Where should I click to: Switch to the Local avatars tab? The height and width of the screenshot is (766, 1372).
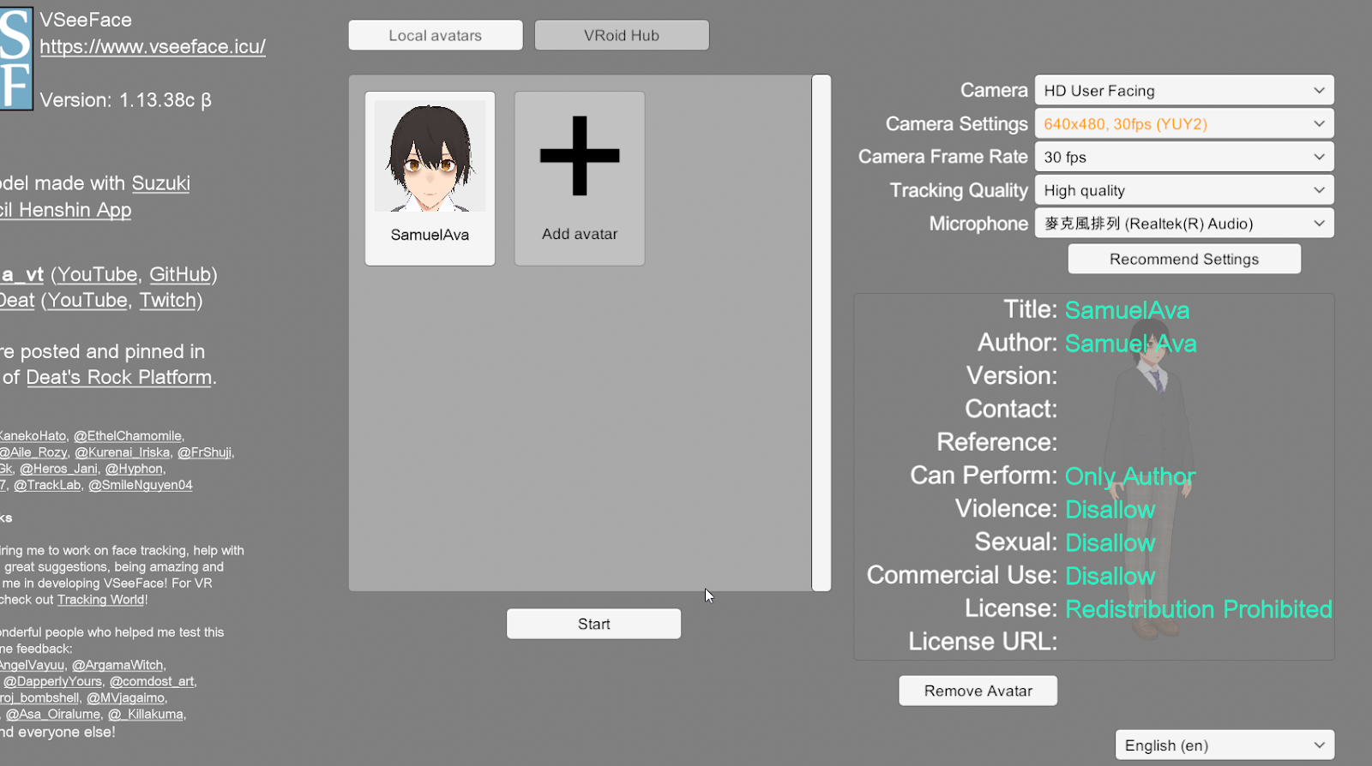coord(436,35)
